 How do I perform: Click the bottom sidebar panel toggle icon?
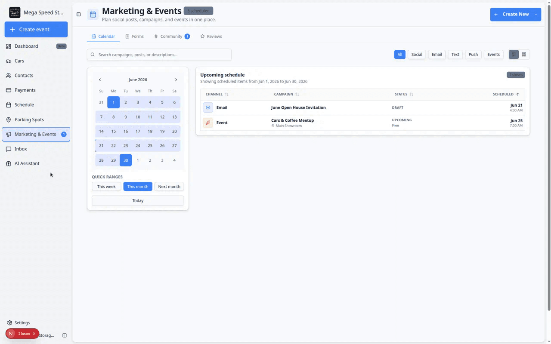click(65, 335)
